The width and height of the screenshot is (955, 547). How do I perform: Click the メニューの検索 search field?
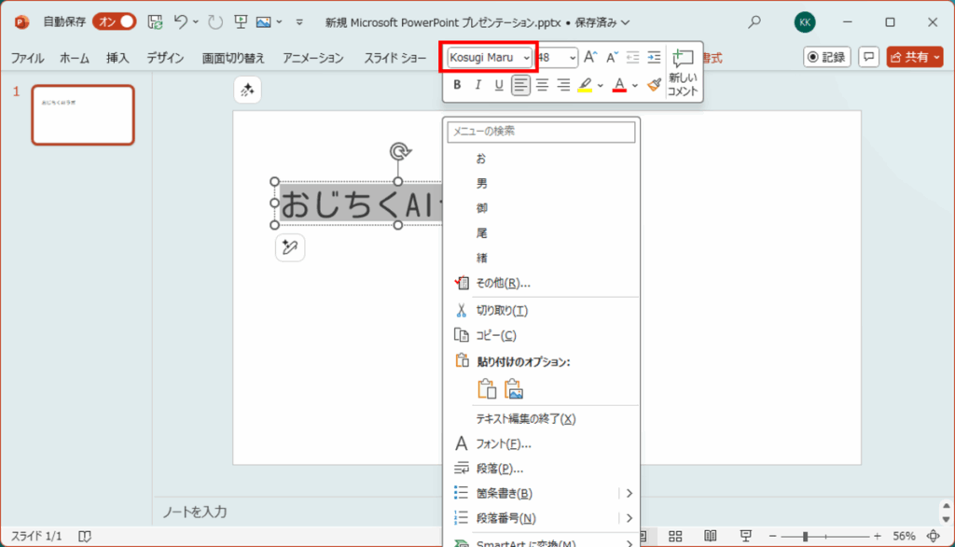[541, 132]
